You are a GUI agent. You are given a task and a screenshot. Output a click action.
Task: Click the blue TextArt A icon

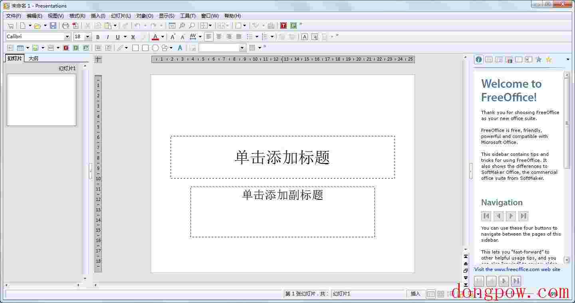tap(180, 48)
